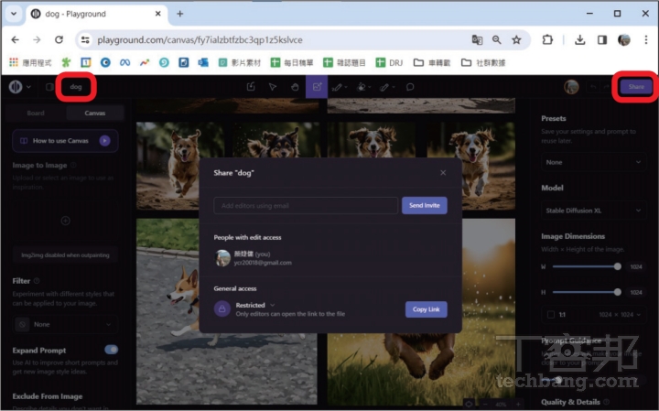Viewport: 659px width, 411px height.
Task: Open the Chrome three-dot menu
Action: pyautogui.click(x=646, y=40)
